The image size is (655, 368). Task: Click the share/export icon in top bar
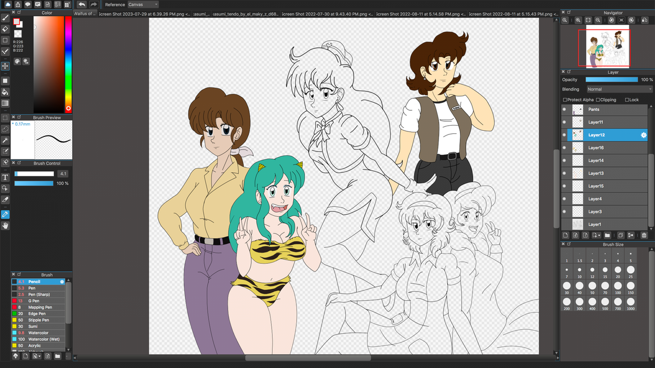tap(18, 5)
